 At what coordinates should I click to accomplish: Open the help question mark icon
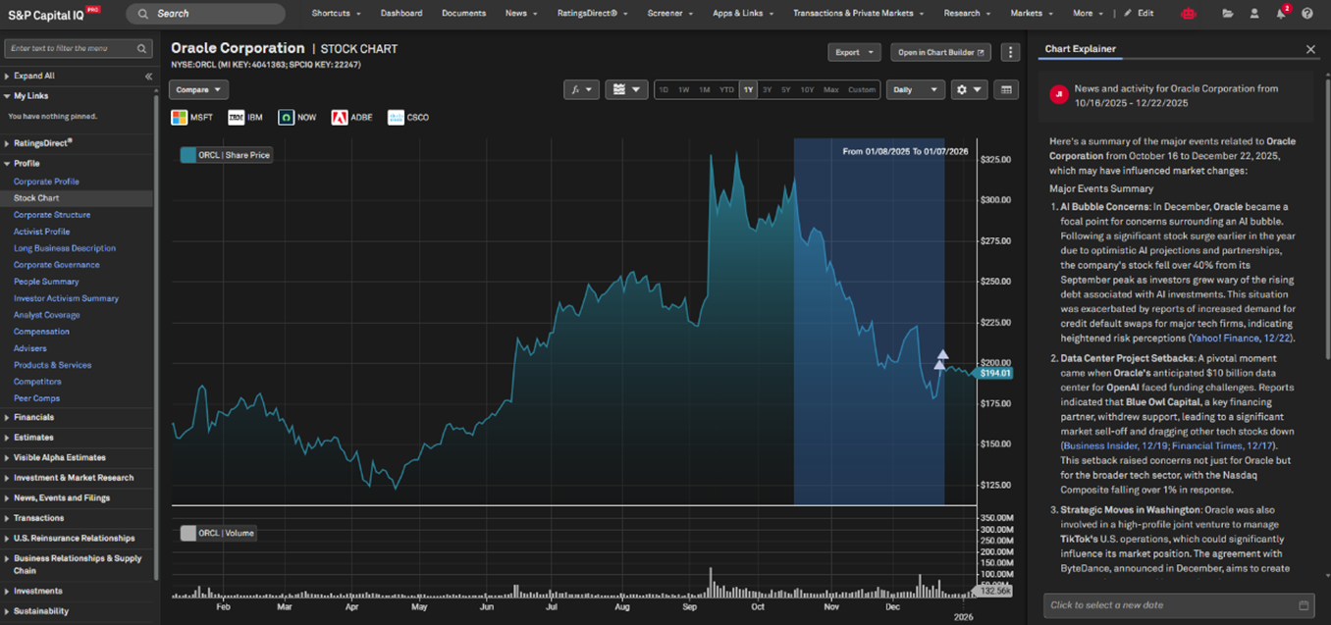[1306, 14]
